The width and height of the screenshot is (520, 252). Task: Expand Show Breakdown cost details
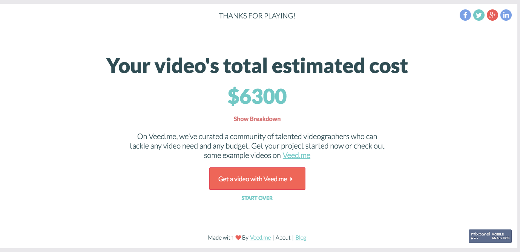click(x=257, y=119)
